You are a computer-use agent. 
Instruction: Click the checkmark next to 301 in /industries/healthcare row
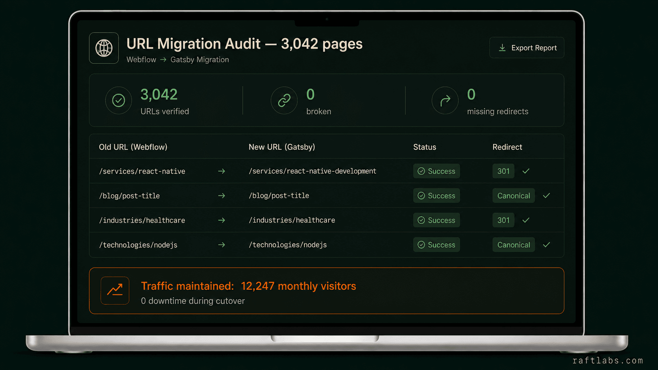coord(526,220)
